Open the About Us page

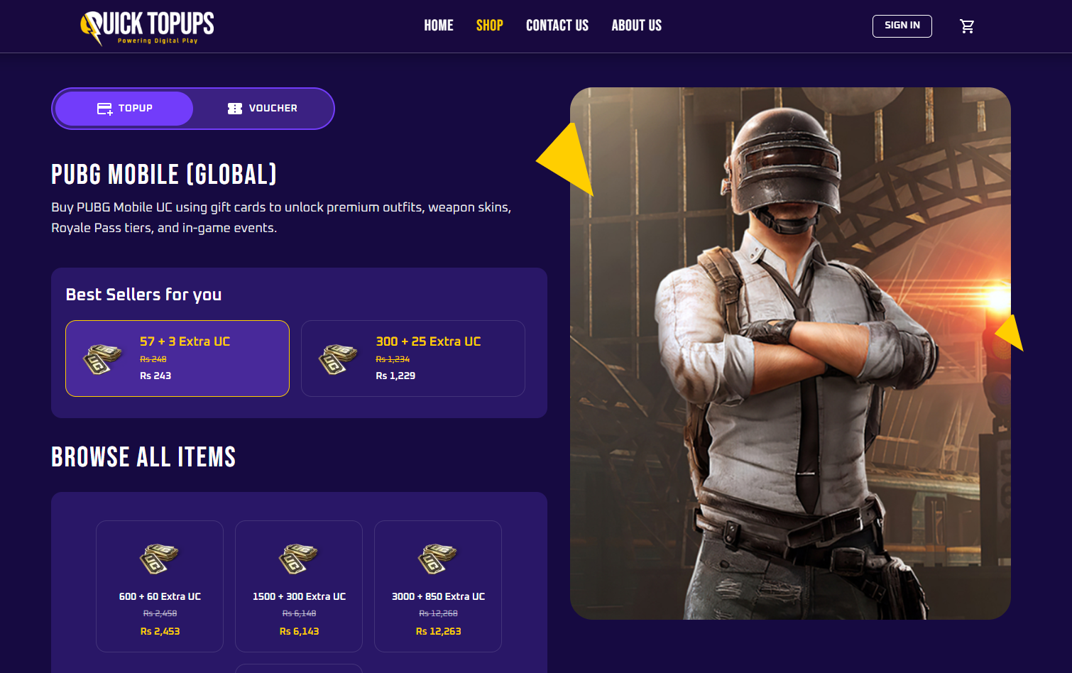[x=637, y=26]
